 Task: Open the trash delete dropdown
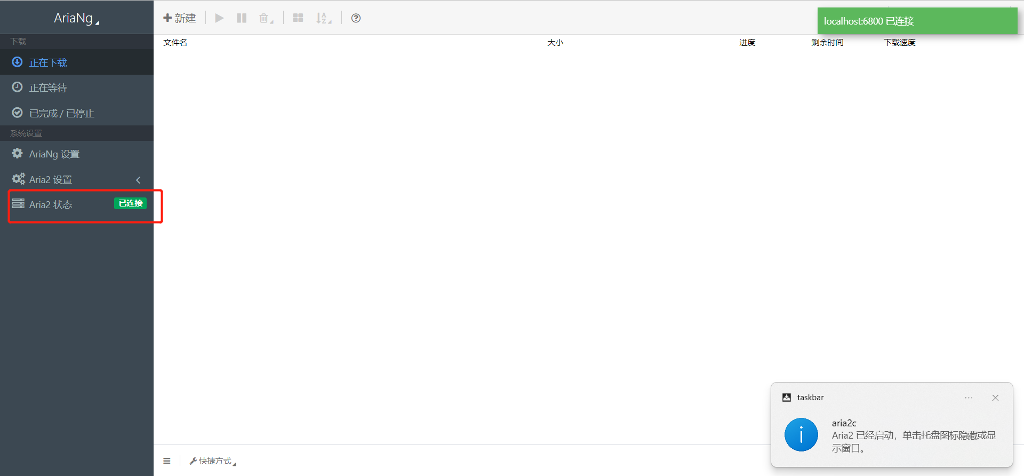266,19
